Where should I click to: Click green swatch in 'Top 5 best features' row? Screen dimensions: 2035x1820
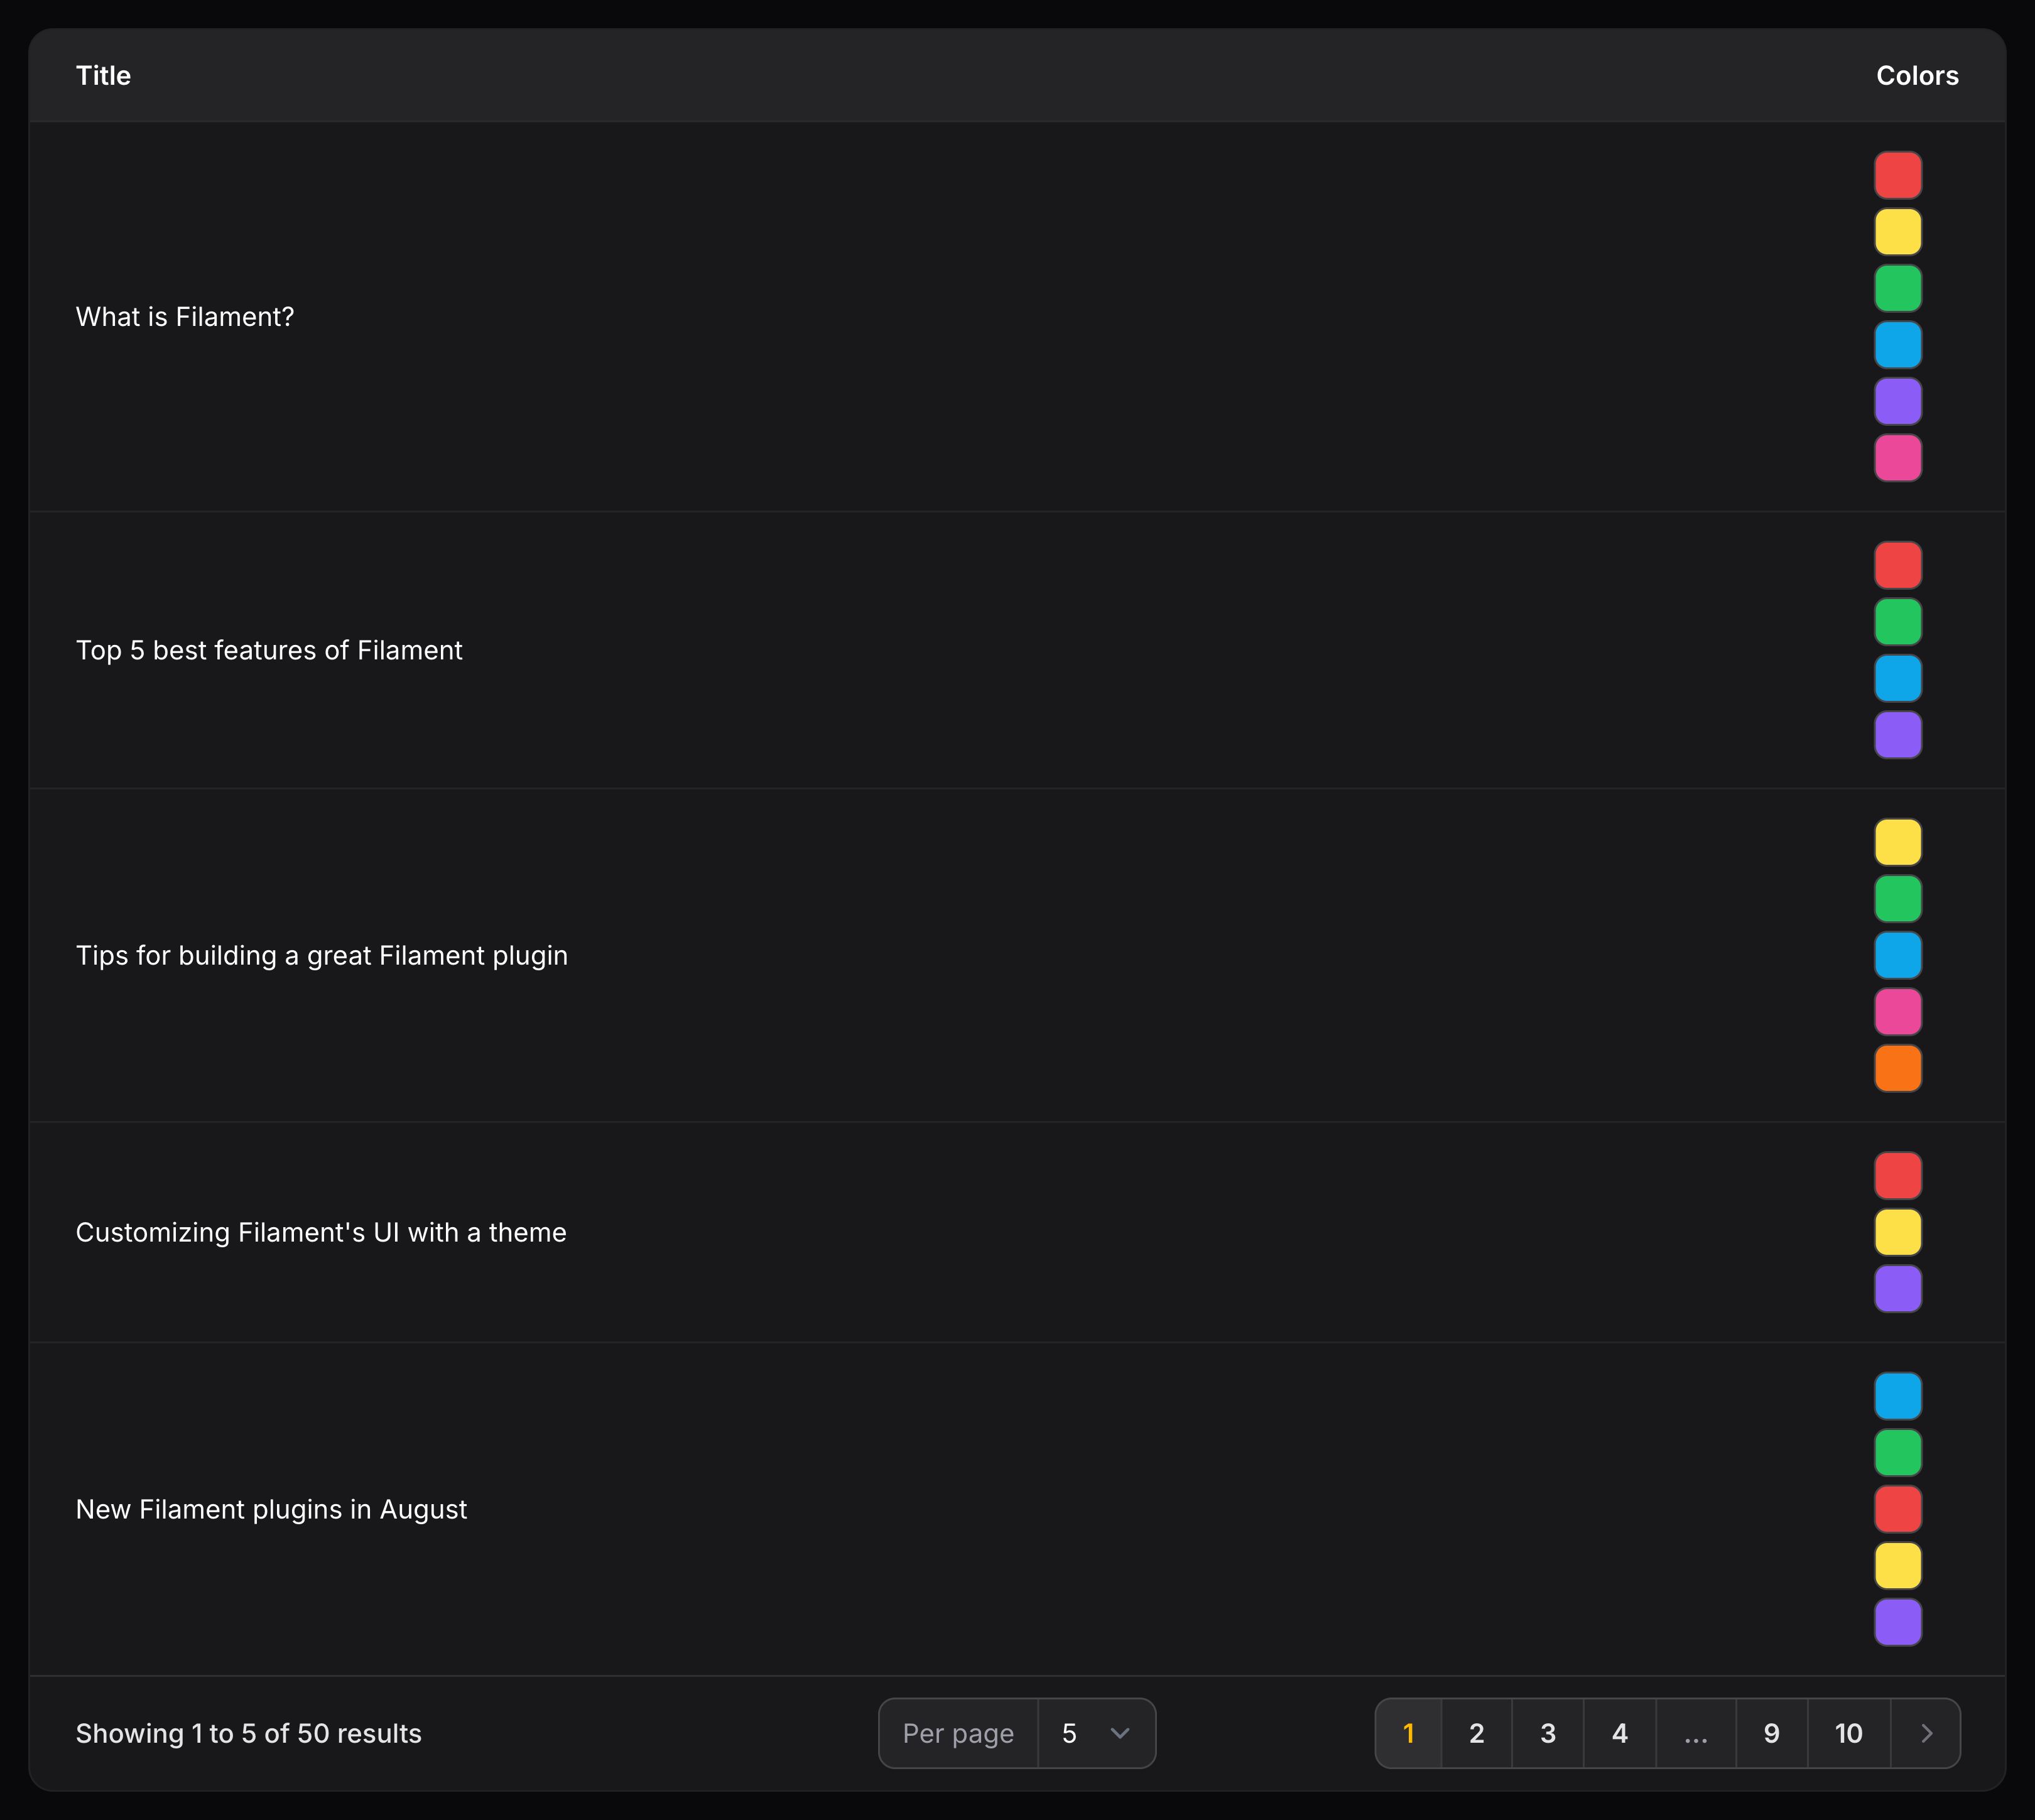pyautogui.click(x=1898, y=622)
